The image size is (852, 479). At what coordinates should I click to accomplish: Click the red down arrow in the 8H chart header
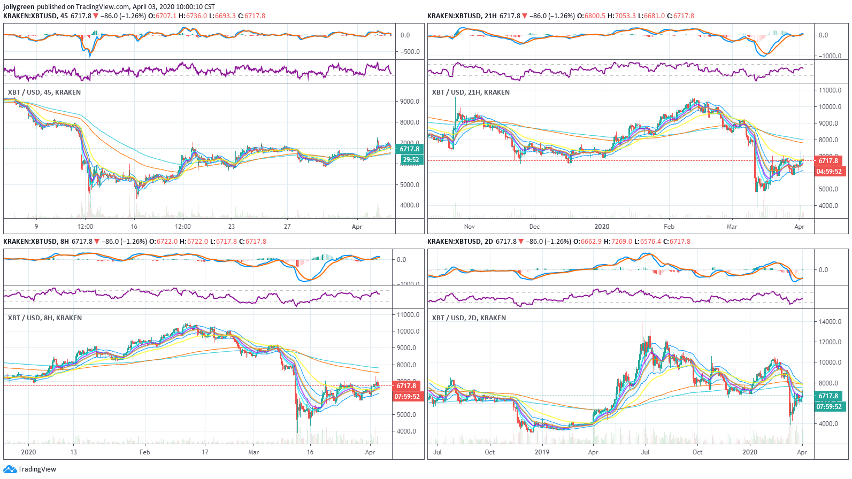click(97, 242)
